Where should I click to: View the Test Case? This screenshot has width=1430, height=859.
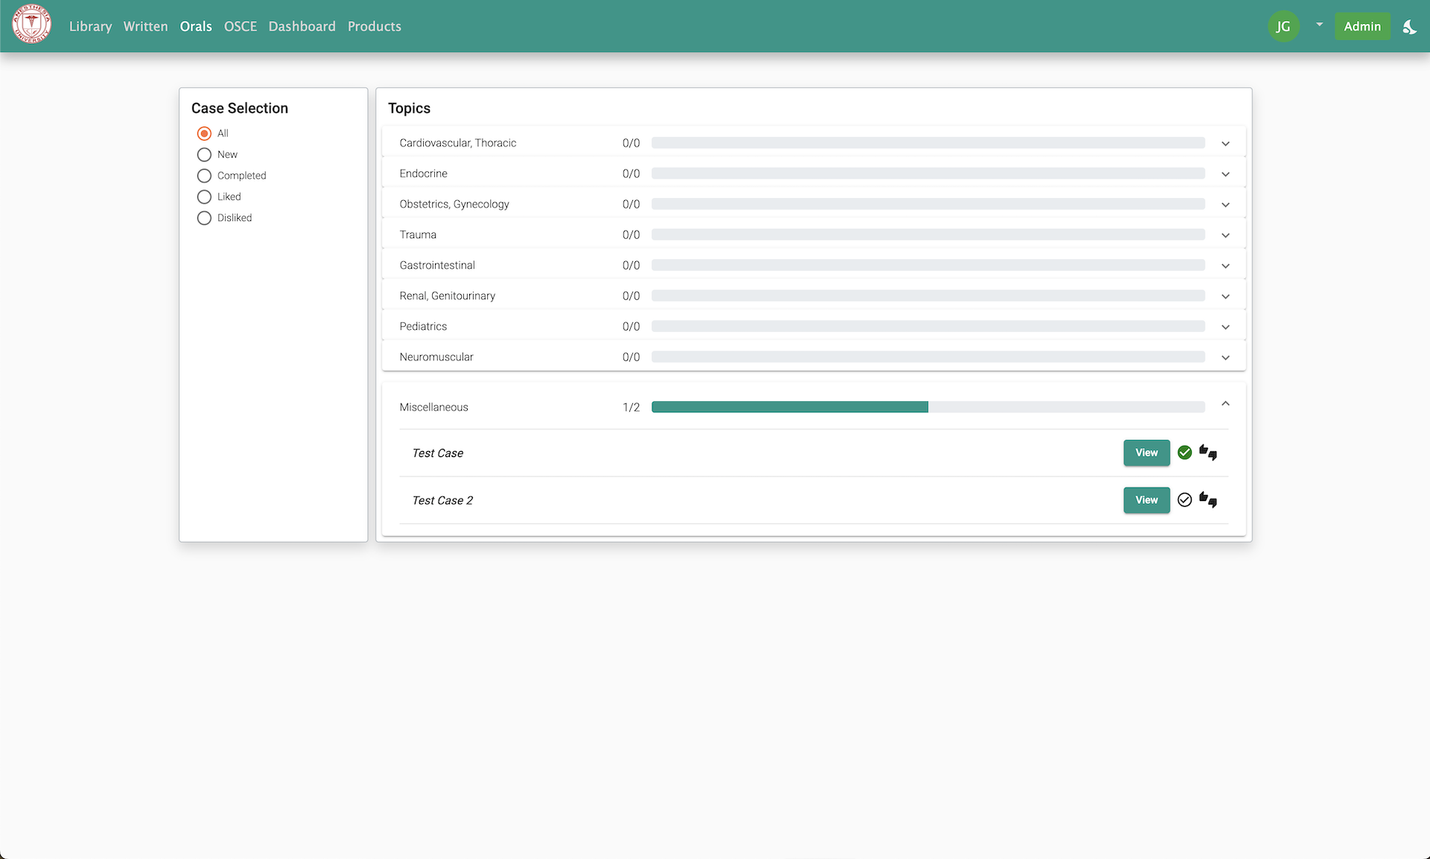(1146, 453)
